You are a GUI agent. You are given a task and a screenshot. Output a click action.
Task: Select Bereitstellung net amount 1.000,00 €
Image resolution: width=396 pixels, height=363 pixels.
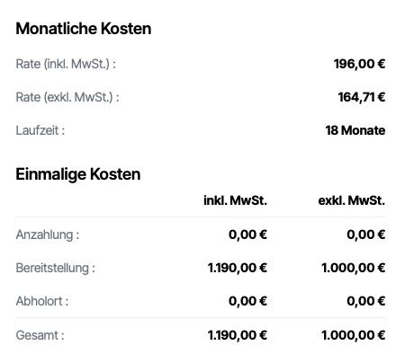pos(354,268)
